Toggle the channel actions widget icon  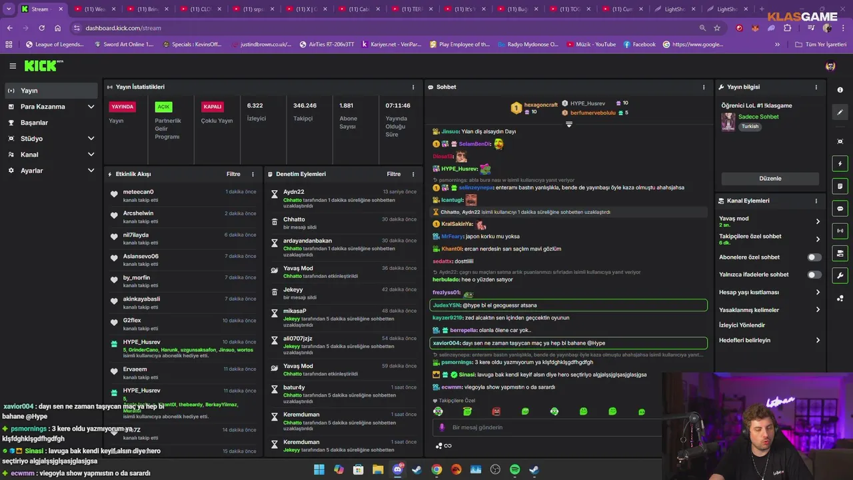tap(840, 253)
